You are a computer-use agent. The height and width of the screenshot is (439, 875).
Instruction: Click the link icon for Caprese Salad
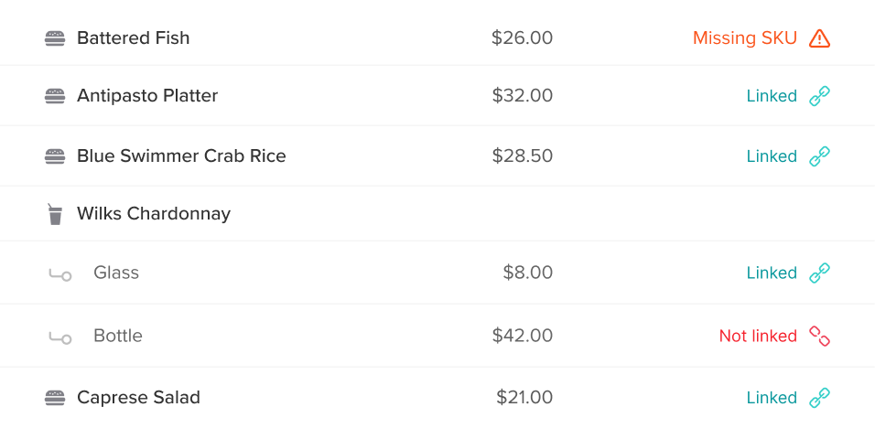(819, 398)
